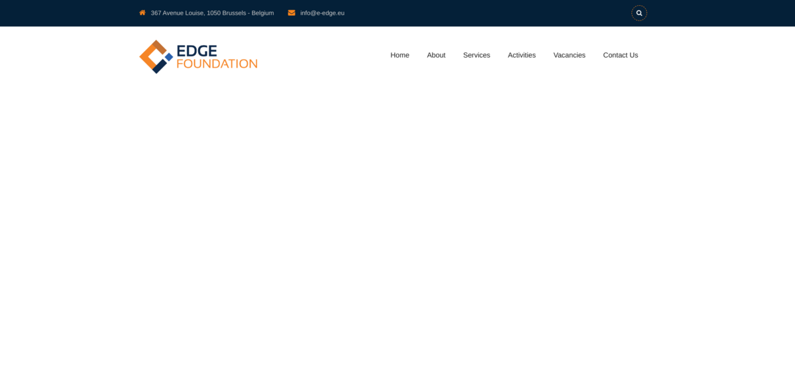Open the Services menu
The width and height of the screenshot is (795, 389).
pos(476,55)
